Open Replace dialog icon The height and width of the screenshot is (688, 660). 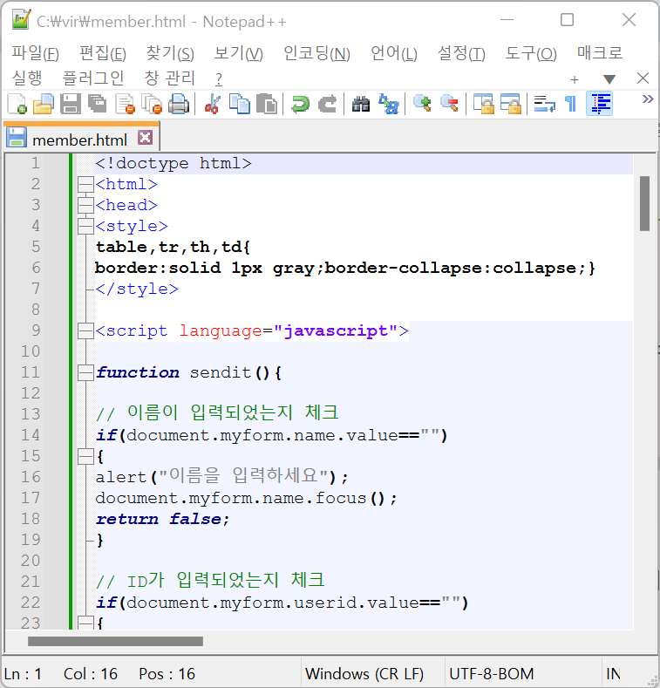click(x=388, y=105)
